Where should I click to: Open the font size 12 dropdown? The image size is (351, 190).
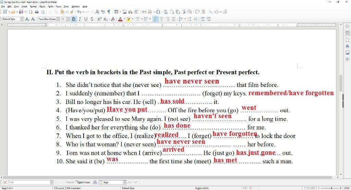point(68,19)
